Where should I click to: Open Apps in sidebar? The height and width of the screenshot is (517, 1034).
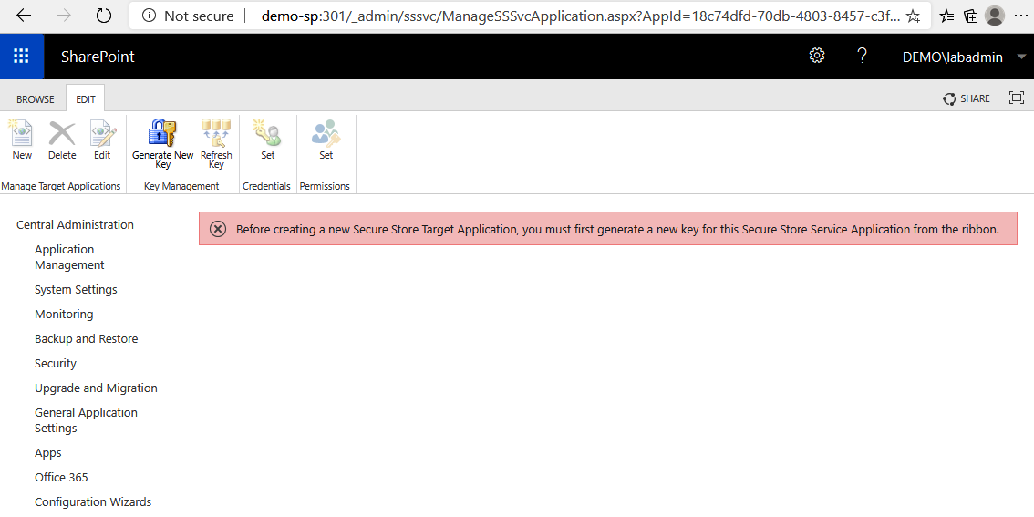coord(48,453)
